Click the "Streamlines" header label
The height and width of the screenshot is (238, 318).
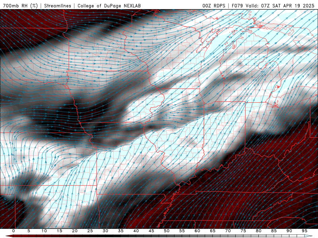pos(58,6)
